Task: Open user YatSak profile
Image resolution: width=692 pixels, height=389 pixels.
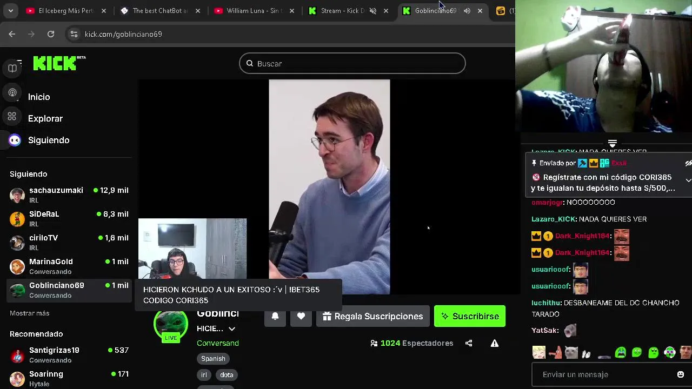Action: [543, 331]
